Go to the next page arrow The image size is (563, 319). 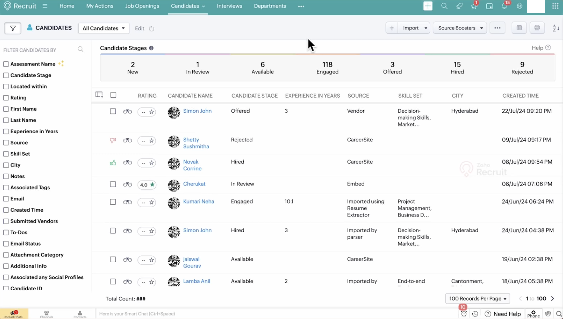point(552,299)
